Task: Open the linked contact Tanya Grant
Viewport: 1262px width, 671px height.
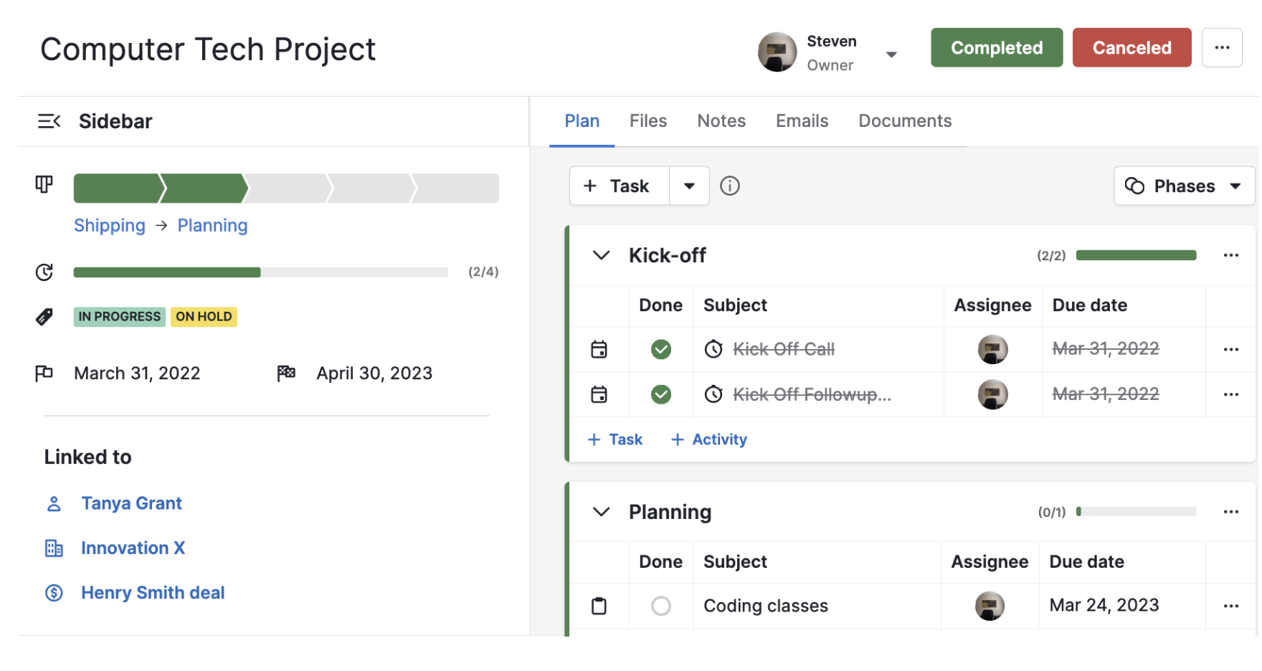Action: tap(131, 503)
